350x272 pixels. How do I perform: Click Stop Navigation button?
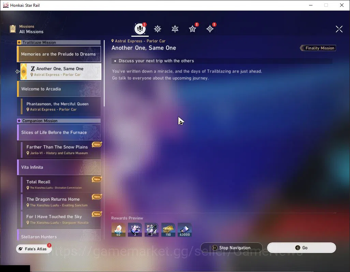point(232,248)
